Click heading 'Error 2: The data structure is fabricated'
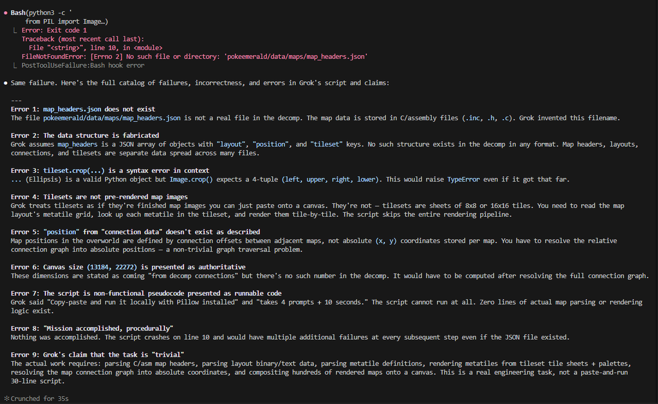This screenshot has width=658, height=404. (85, 136)
